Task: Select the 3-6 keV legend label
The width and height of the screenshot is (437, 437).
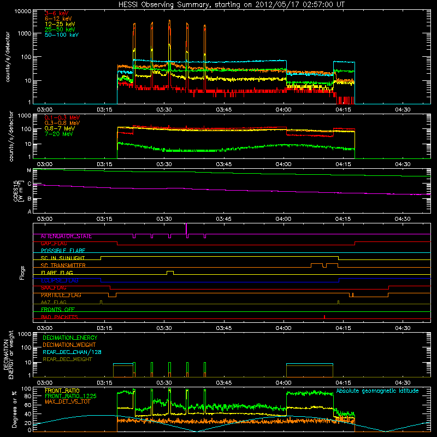Action: pyautogui.click(x=56, y=13)
